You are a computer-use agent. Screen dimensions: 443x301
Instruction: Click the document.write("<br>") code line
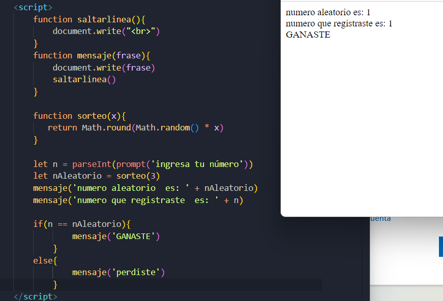pyautogui.click(x=106, y=31)
